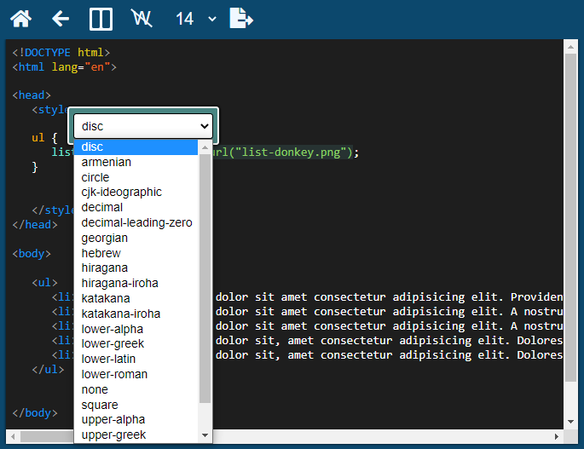The image size is (584, 449).
Task: Click the editor vertical scroll-down arrow
Action: coord(570,422)
